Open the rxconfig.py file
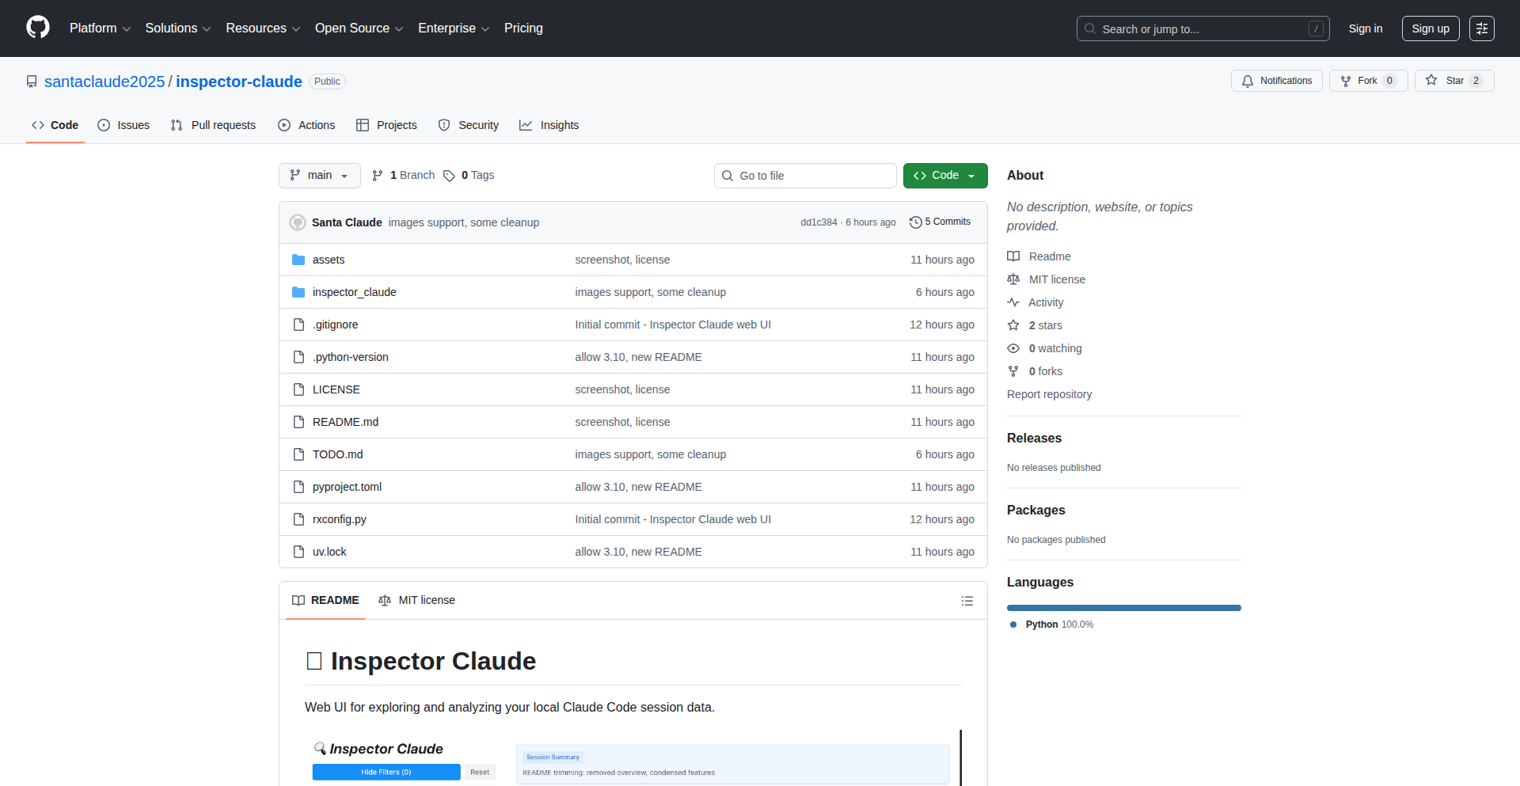Viewport: 1520px width, 786px height. [x=339, y=519]
